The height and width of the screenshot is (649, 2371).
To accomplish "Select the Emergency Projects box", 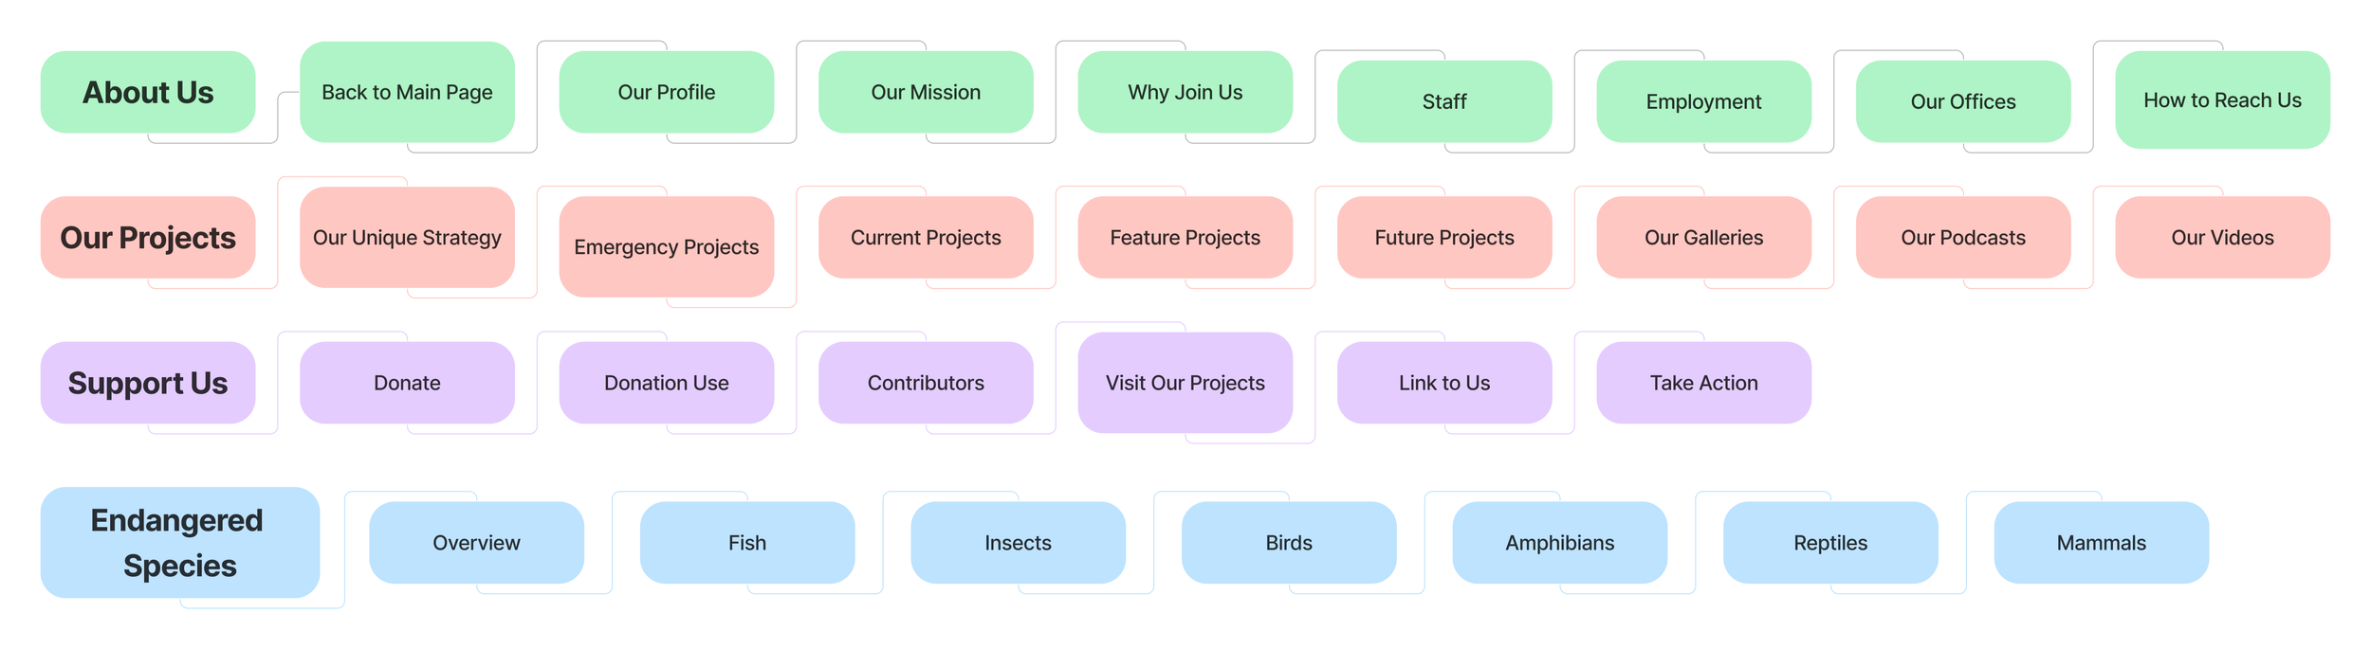I will click(x=667, y=246).
